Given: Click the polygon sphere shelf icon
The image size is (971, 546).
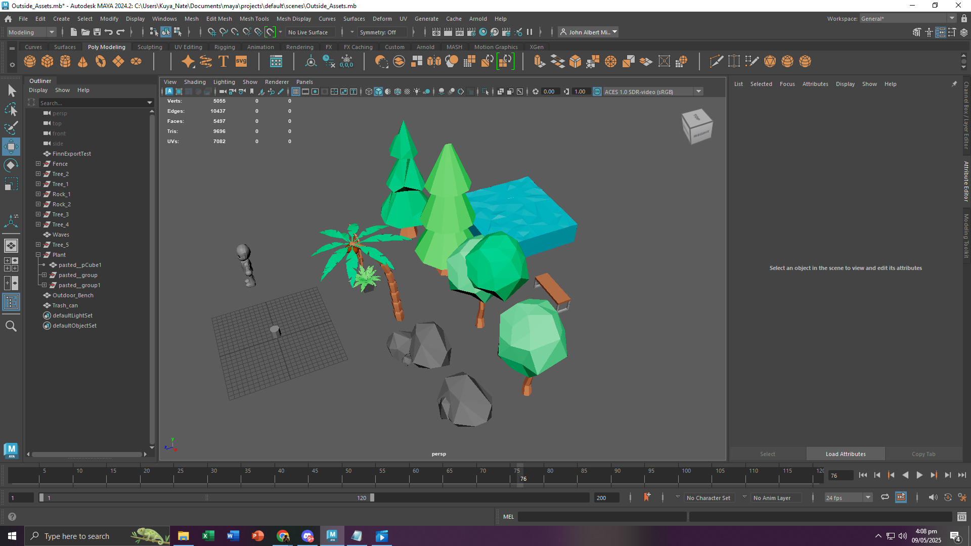Looking at the screenshot, I should (30, 62).
